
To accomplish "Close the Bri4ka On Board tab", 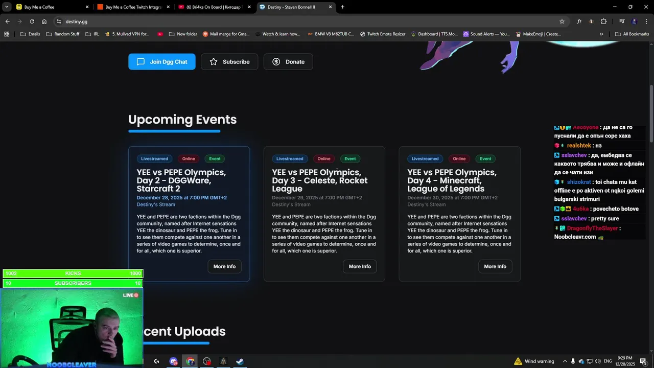I will (x=249, y=7).
